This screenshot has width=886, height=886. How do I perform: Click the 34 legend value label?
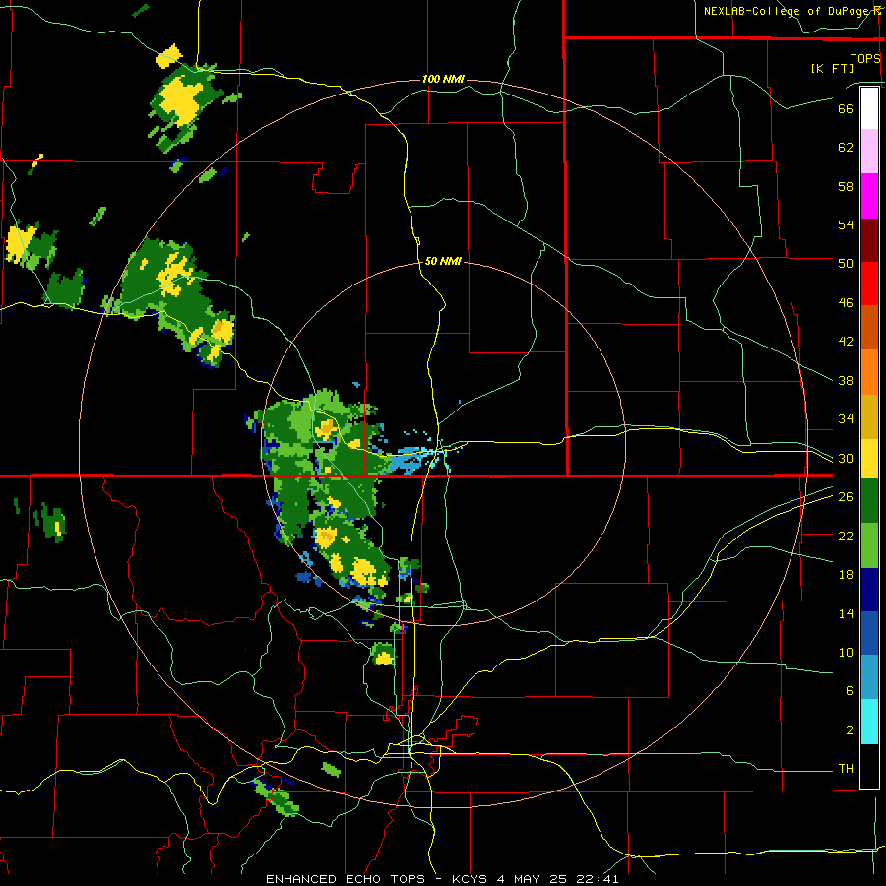pyautogui.click(x=846, y=418)
